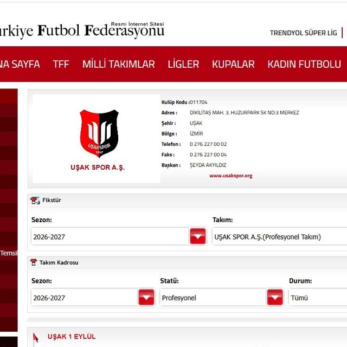Open the Durum Tümü combo box

318,298
